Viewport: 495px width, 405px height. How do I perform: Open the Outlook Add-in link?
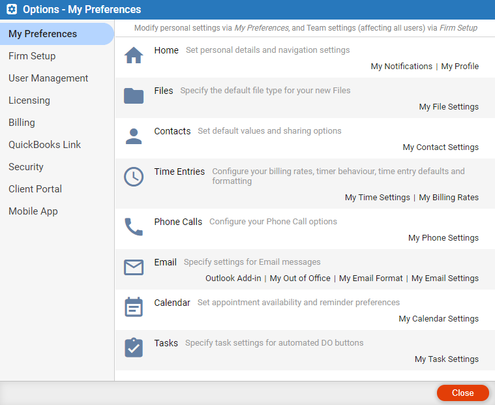(x=233, y=278)
